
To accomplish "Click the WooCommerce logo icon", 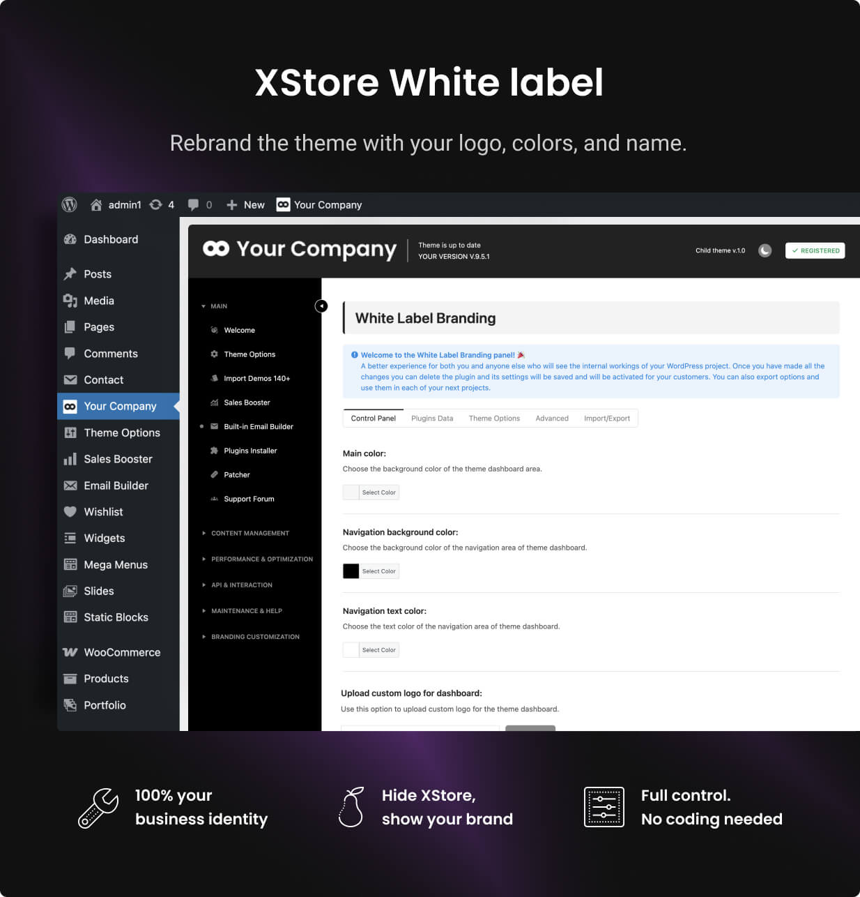I will click(x=70, y=652).
